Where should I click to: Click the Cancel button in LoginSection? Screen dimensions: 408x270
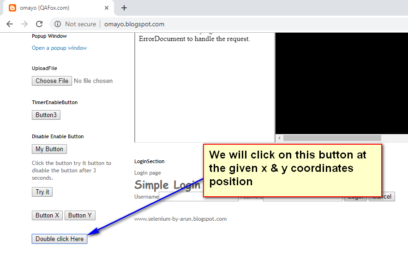pyautogui.click(x=382, y=196)
